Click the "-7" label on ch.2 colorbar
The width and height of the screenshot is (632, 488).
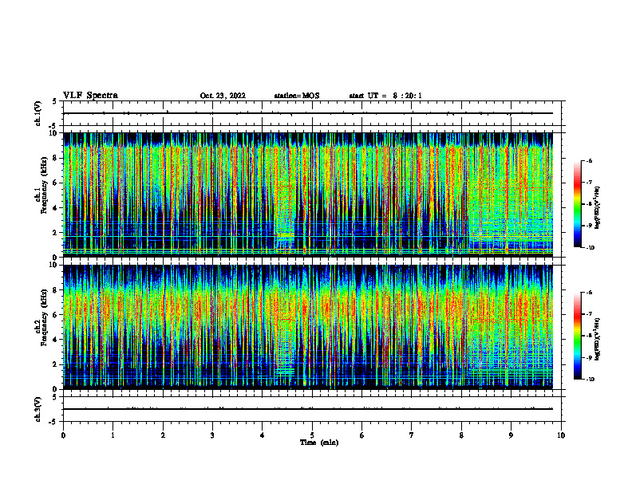pos(589,314)
